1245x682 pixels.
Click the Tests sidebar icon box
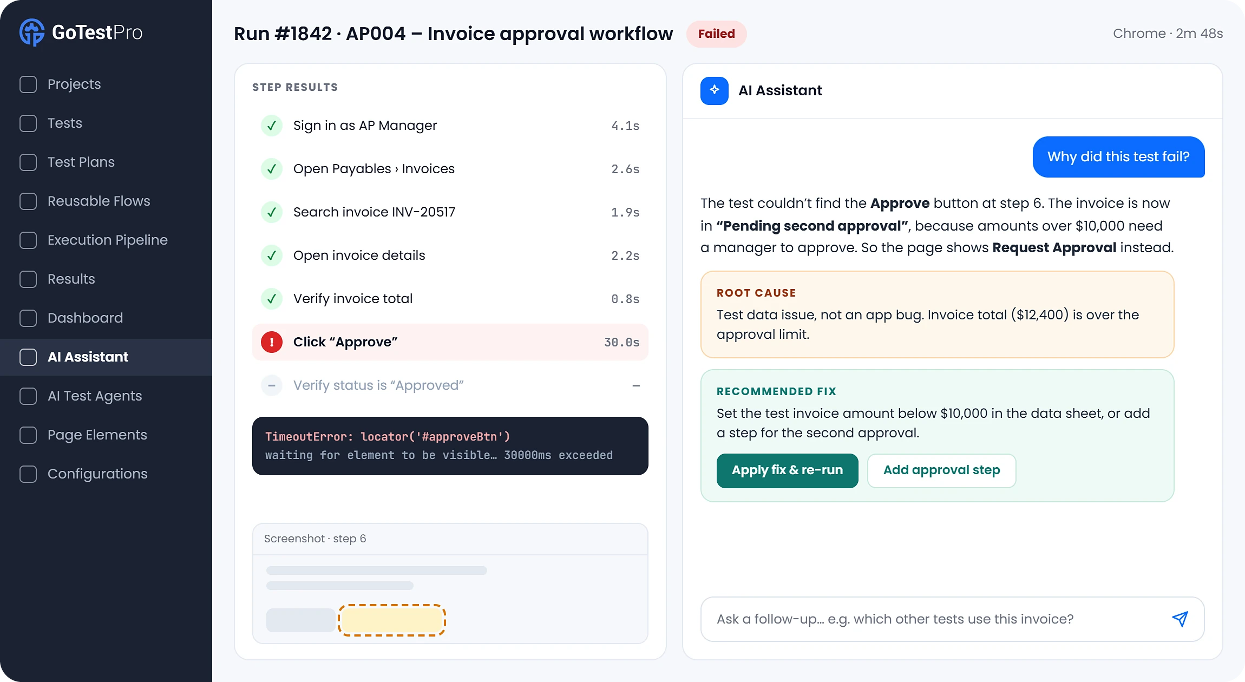tap(28, 123)
